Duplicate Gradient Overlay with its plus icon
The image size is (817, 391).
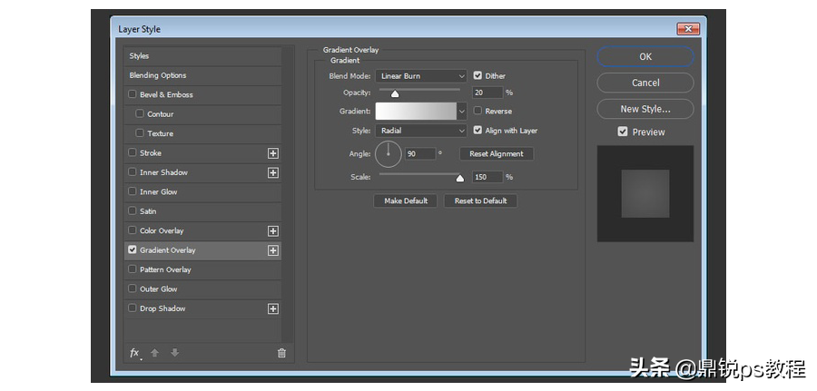click(273, 250)
